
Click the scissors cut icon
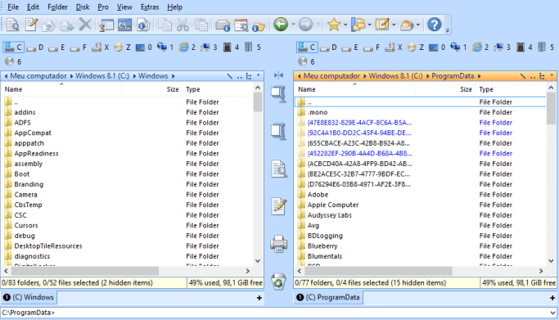pos(183,25)
